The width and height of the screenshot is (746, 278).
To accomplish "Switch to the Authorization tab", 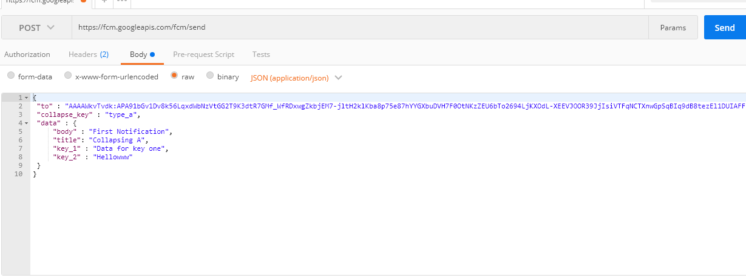I will (27, 55).
